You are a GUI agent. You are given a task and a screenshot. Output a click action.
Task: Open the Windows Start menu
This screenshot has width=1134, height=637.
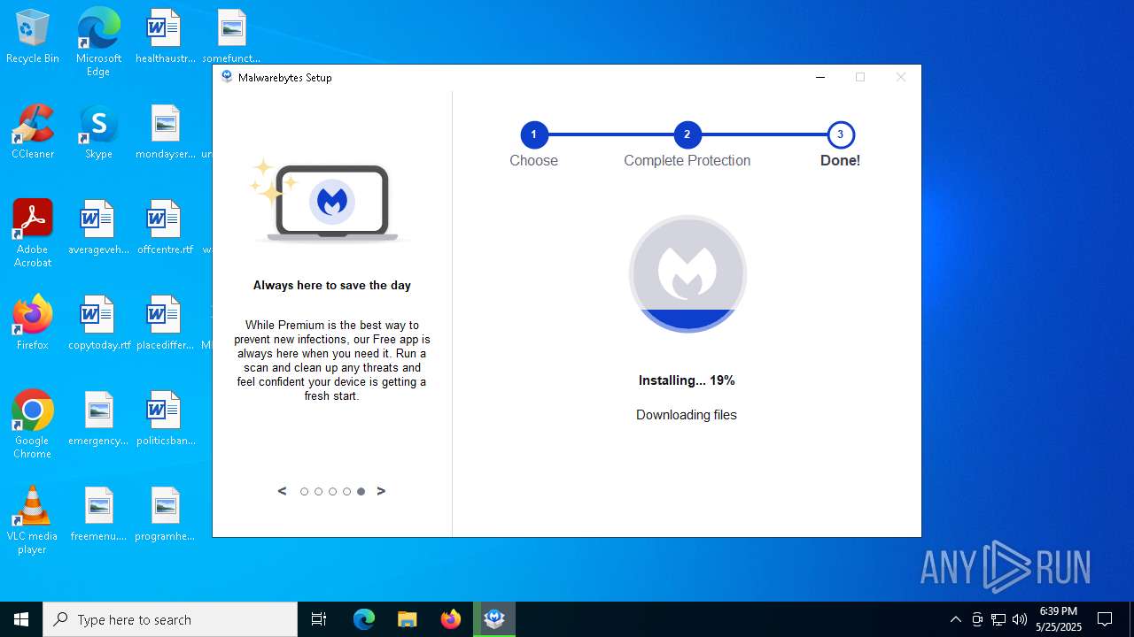point(21,619)
